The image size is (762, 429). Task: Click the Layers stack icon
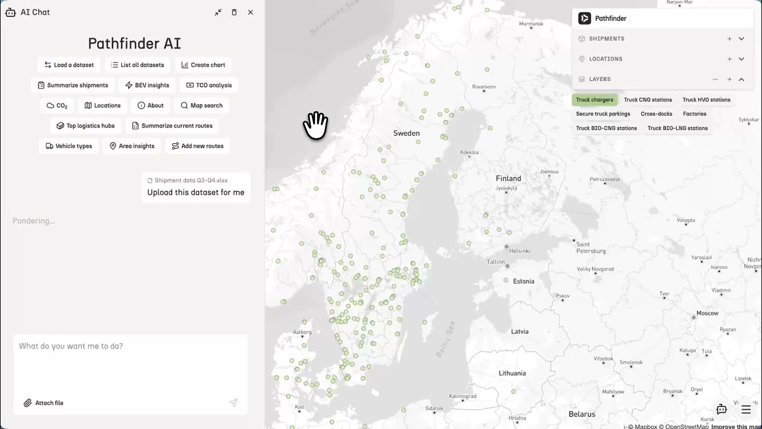[x=582, y=79]
